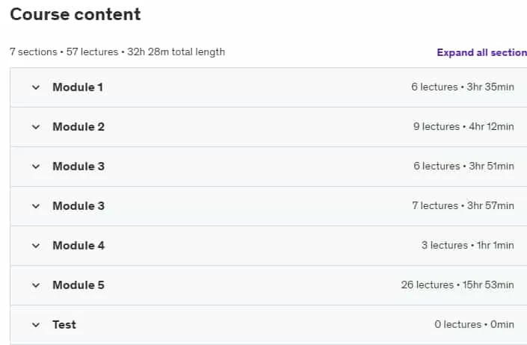Click the chevron arrow beside Module 2
This screenshot has width=527, height=345.
click(36, 127)
